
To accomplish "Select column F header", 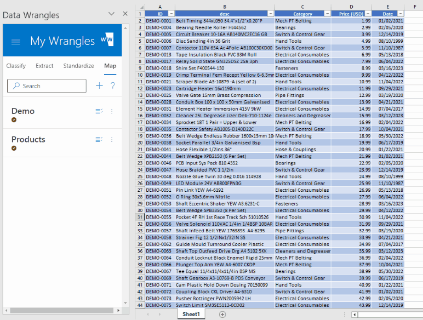I will pyautogui.click(x=415, y=7).
